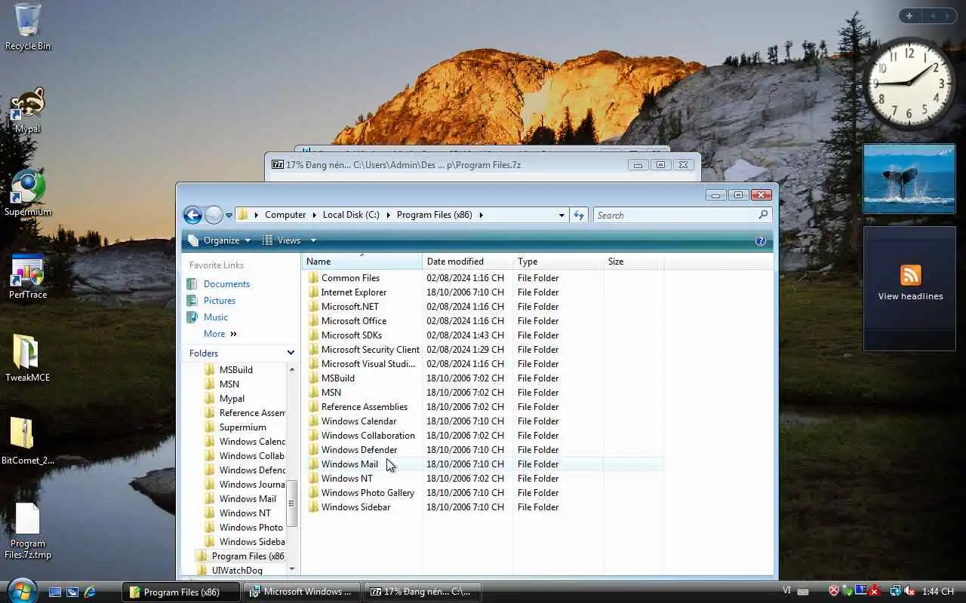Screen dimensions: 966x603
Task: Open recent pages dropdown beside forward arrow
Action: 229,216
